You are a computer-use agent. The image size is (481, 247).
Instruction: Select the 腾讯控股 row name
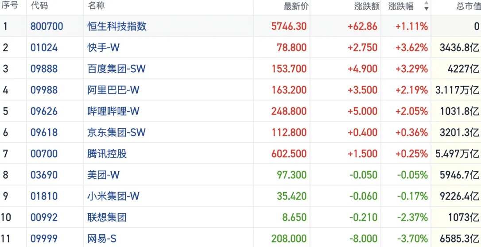click(107, 154)
